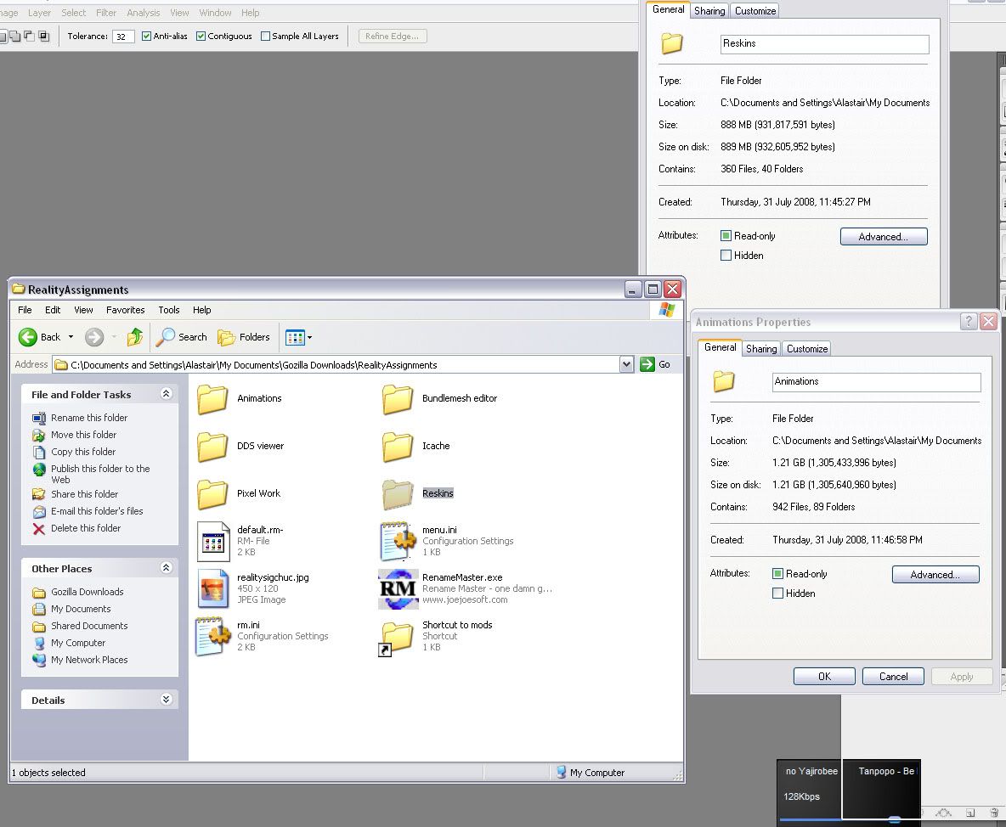1006x827 pixels.
Task: Toggle the Sample All Layers checkbox
Action: (x=266, y=37)
